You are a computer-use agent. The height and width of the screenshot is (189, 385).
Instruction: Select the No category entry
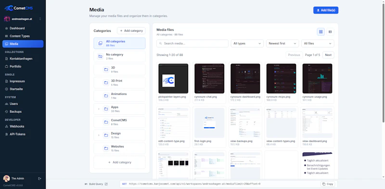pyautogui.click(x=119, y=56)
